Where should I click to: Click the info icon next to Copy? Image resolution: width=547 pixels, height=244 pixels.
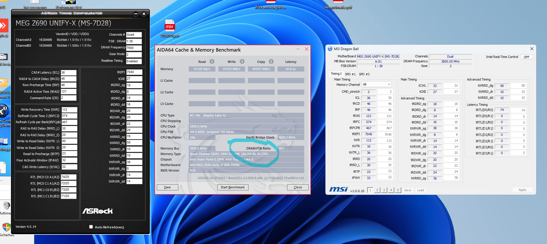[271, 61]
